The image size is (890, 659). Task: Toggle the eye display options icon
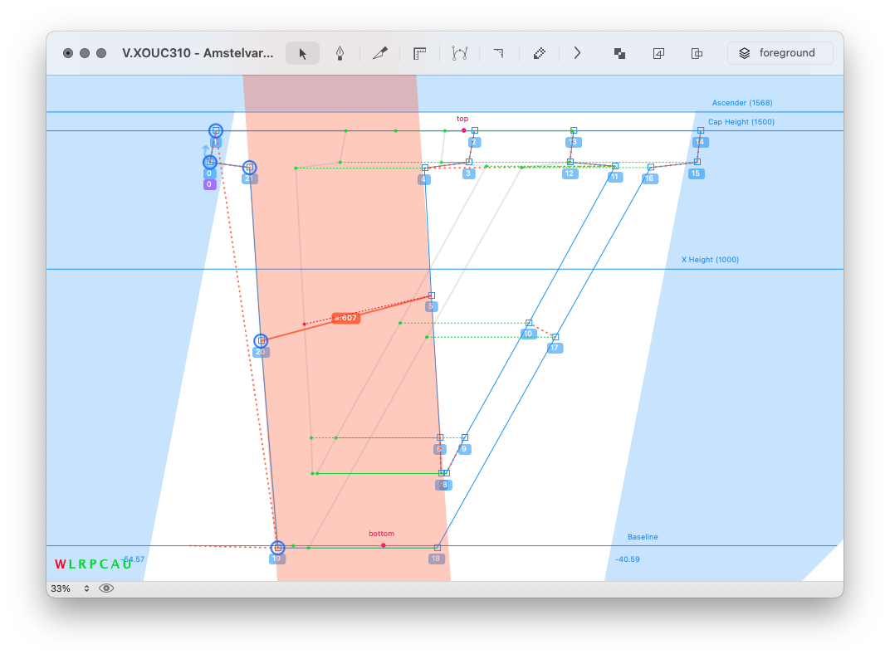point(106,588)
